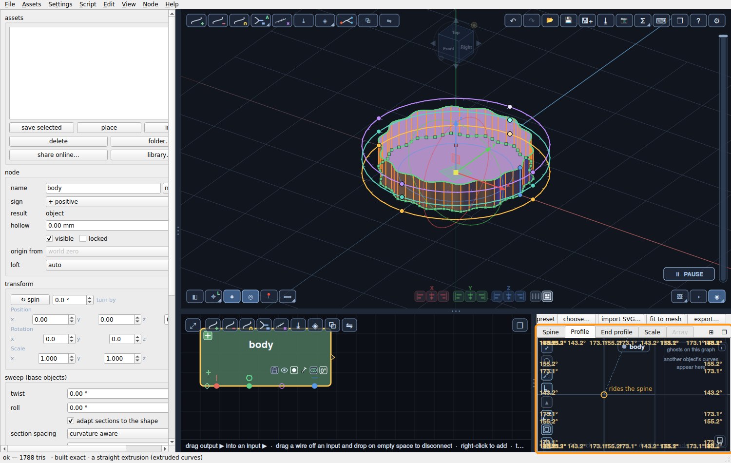Click the swap arrows icon in viewport toolbar
Viewport: 731px width, 463px height.
click(x=389, y=20)
